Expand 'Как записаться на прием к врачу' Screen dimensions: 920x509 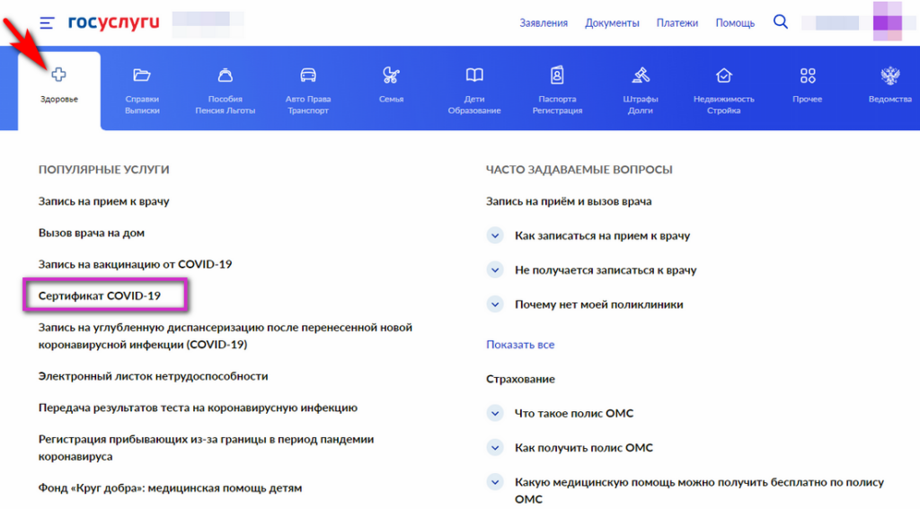tap(494, 235)
